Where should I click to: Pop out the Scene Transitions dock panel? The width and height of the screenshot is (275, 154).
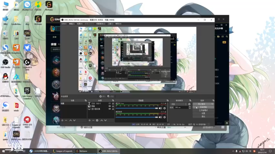[190, 101]
